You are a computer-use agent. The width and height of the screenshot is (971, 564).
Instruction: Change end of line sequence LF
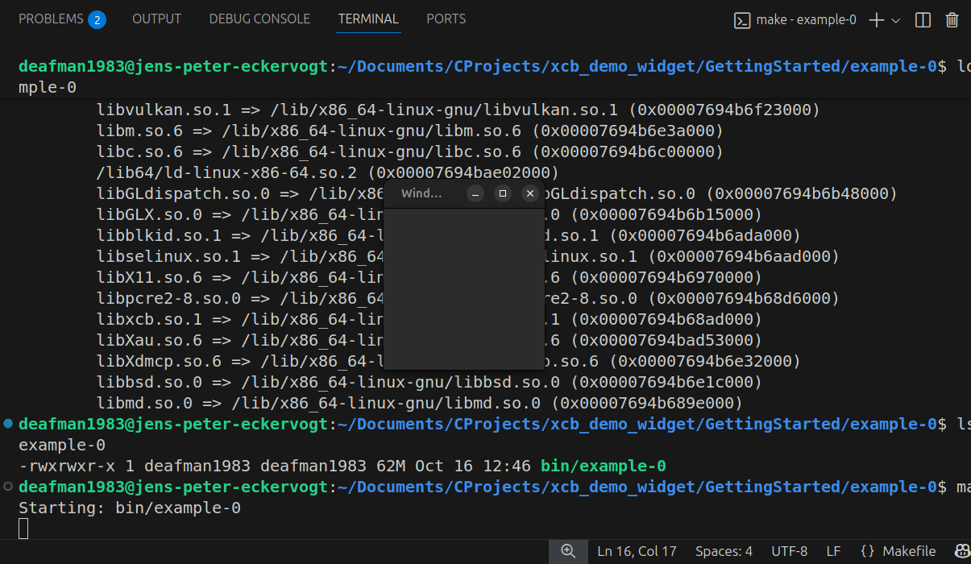coord(833,551)
